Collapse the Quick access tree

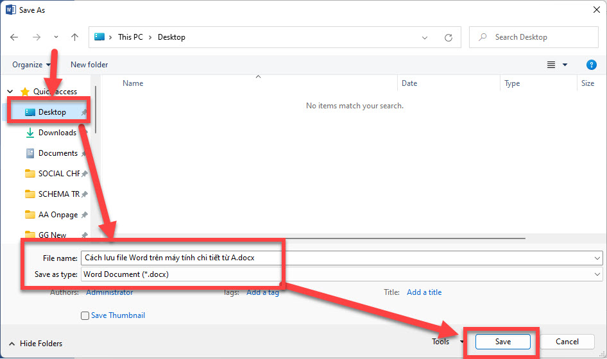[10, 92]
